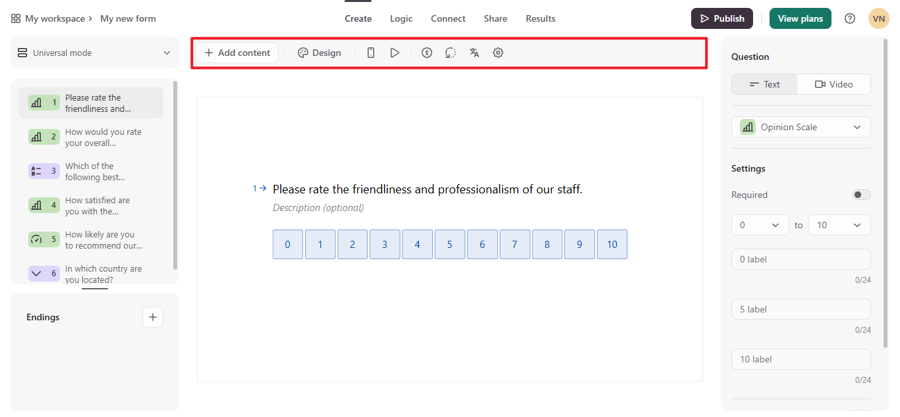
Task: Expand the Universal mode dropdown
Action: (x=94, y=52)
